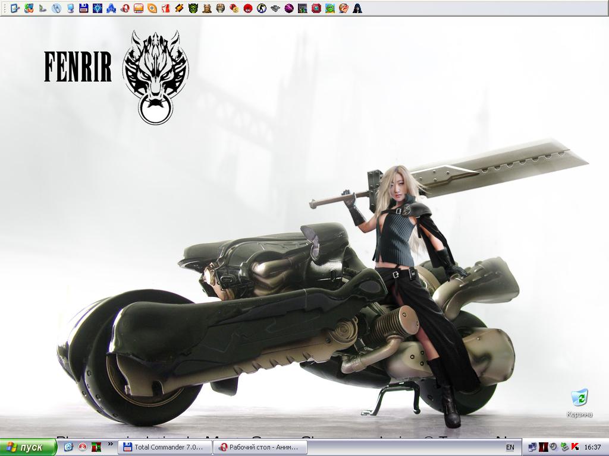Screen dimensions: 609x456
Task: Launch the red ball with glasses shortcut
Action: [x=248, y=8]
